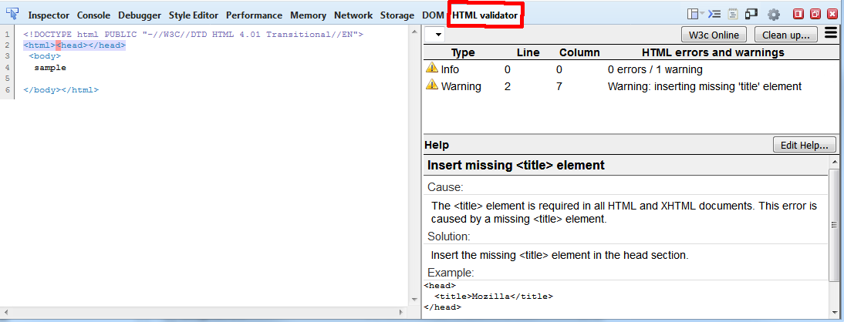Switch to the Inspector tab

click(49, 15)
